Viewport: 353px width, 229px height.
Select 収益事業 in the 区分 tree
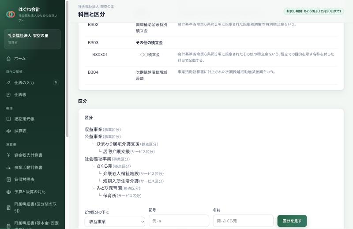94,129
